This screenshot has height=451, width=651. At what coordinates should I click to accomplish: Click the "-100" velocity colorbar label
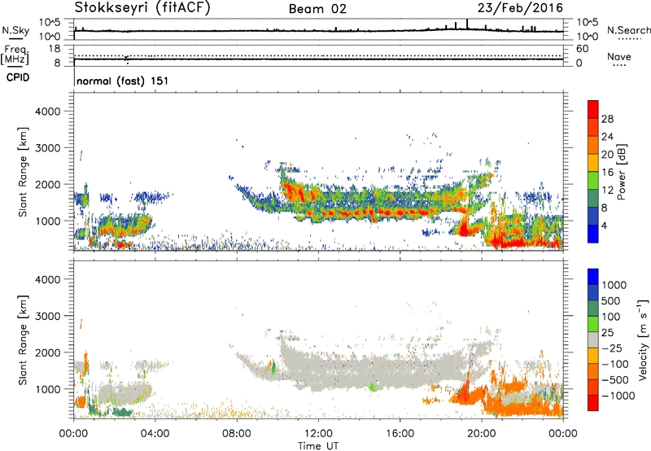[x=615, y=364]
